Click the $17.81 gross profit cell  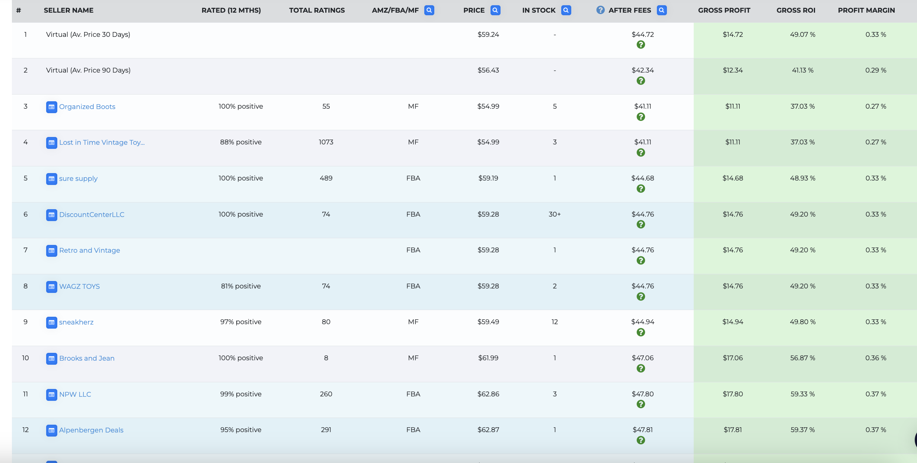click(x=733, y=430)
